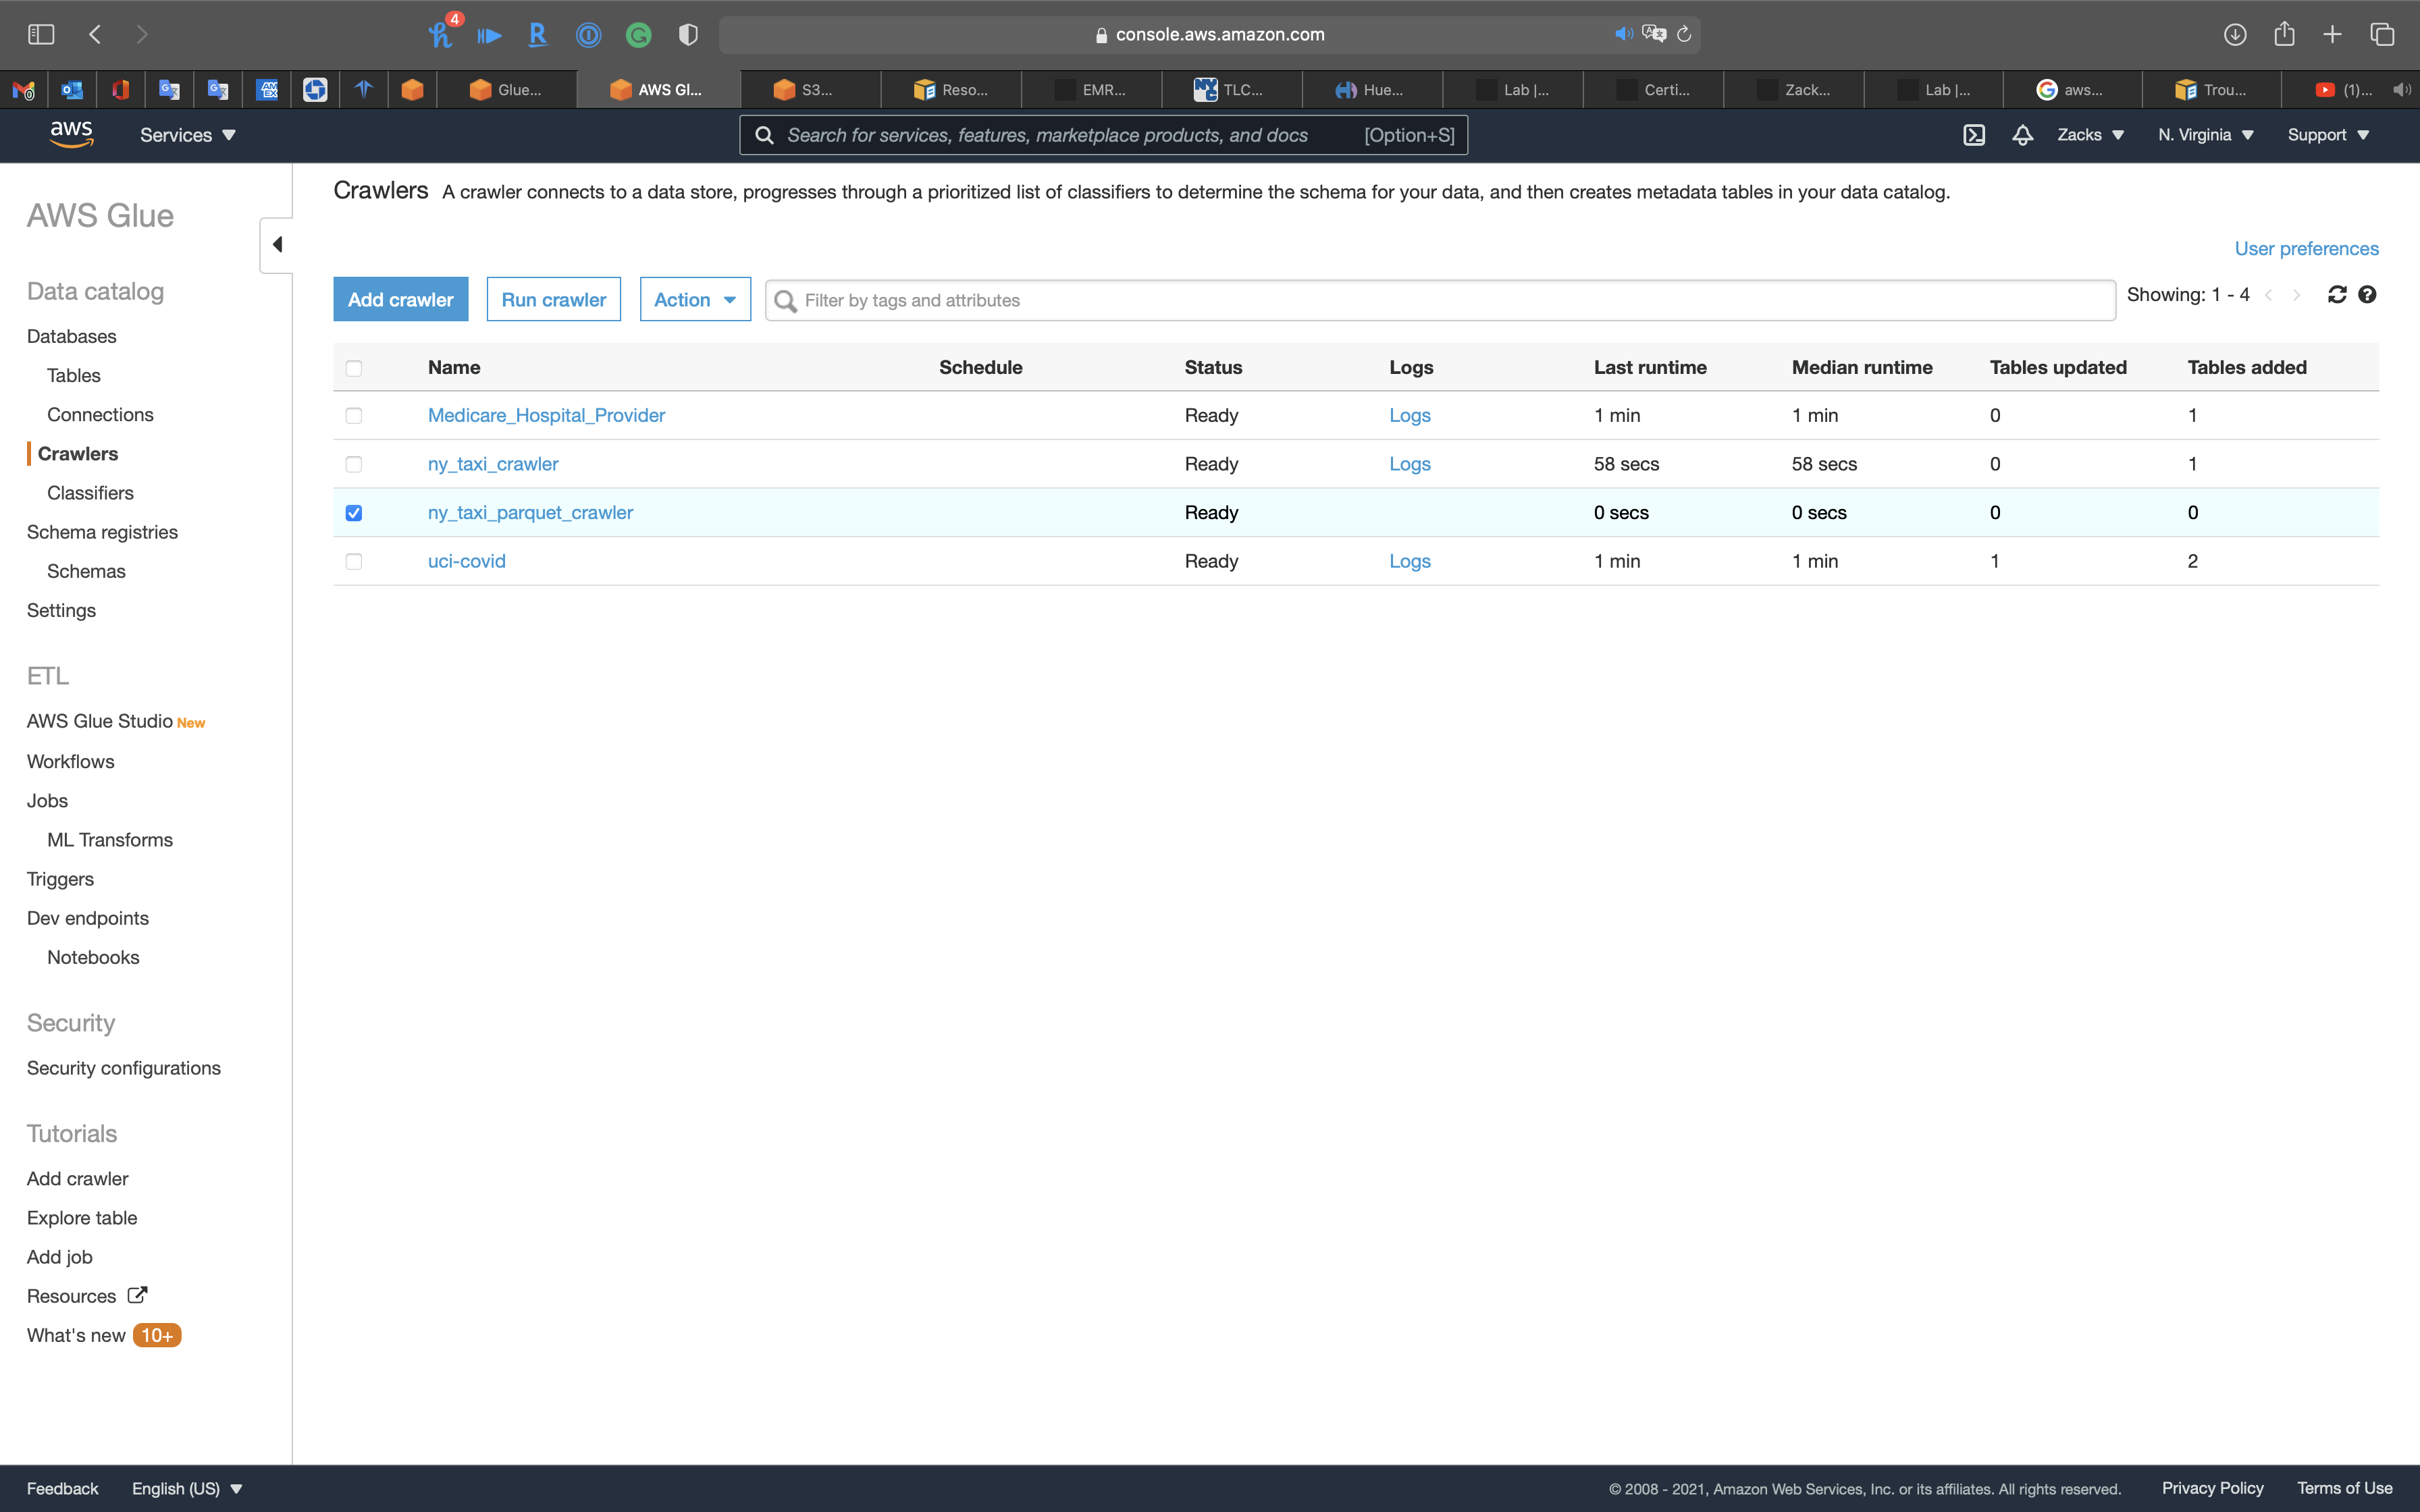Collapse the AWS Glue sidebar arrow
This screenshot has height=1512, width=2420.
point(277,245)
